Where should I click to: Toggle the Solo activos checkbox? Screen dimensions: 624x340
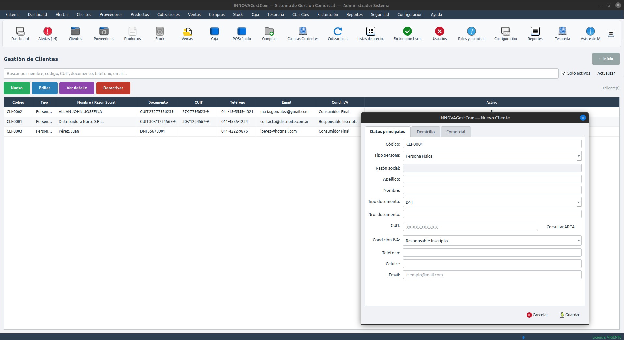click(x=564, y=73)
